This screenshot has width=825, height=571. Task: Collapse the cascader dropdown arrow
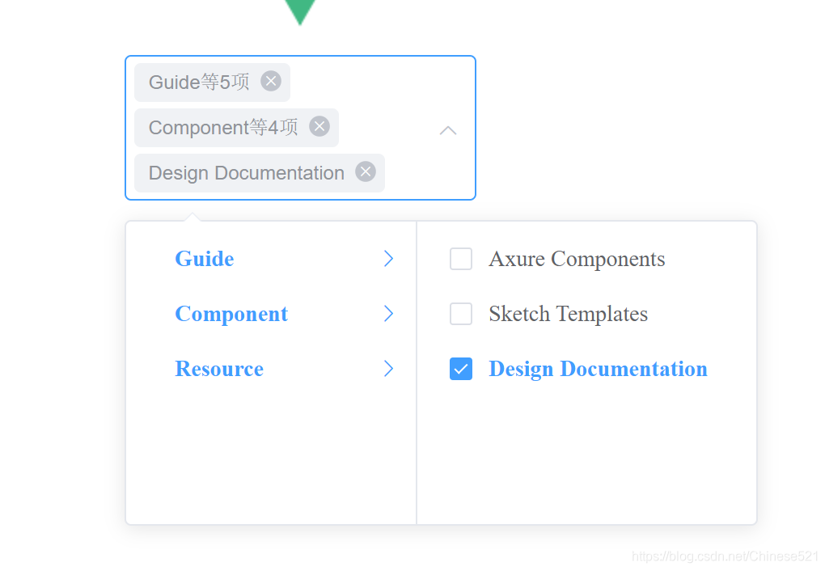coord(448,130)
